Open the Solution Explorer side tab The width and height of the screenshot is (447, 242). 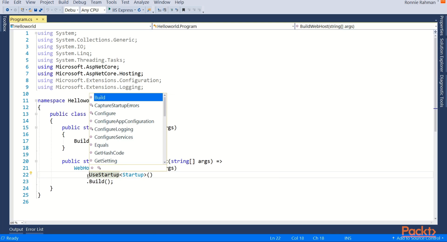tap(442, 55)
